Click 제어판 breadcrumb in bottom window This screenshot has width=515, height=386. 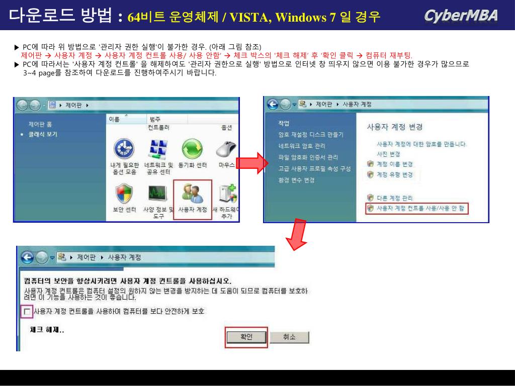pos(87,257)
